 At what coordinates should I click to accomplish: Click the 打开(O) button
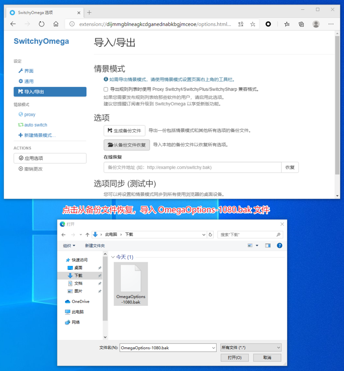pos(234,358)
